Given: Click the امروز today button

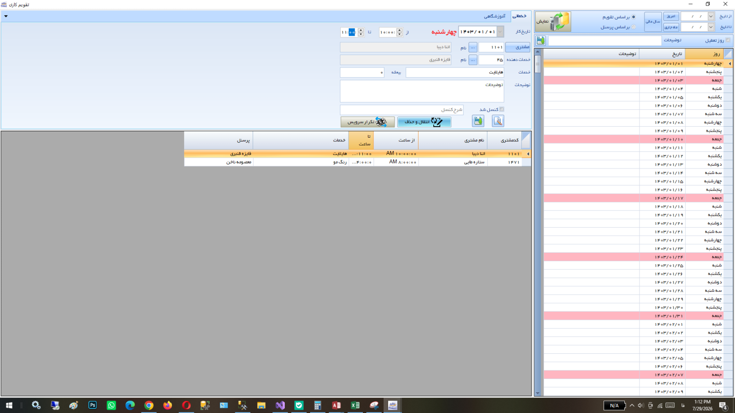Looking at the screenshot, I should click(671, 17).
